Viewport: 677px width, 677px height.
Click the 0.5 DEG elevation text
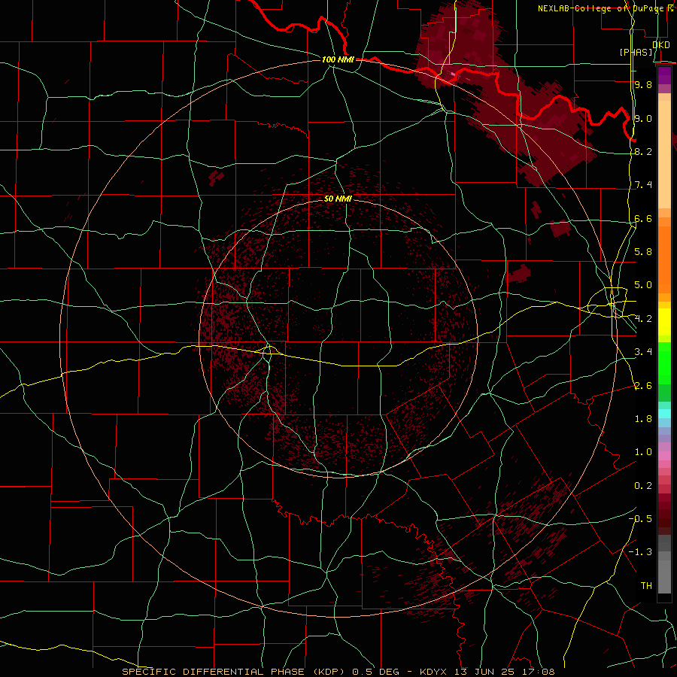tap(377, 672)
